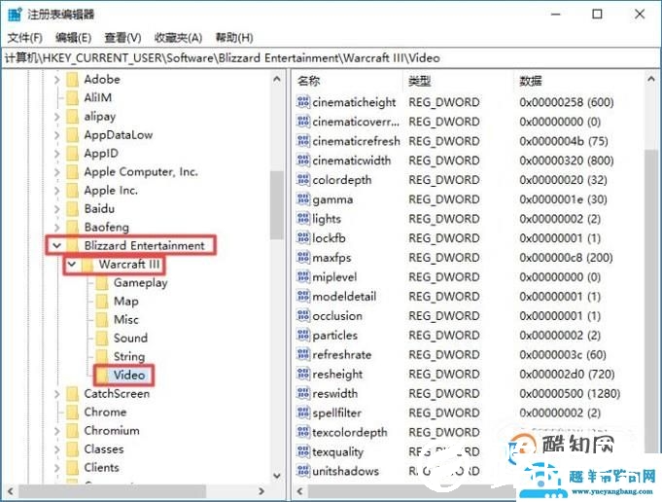Click the cinematicrefresh DWORD value icon

pos(303,141)
